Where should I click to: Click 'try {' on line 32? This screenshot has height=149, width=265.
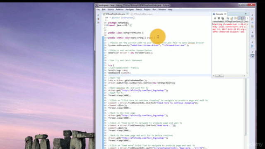[111, 65]
